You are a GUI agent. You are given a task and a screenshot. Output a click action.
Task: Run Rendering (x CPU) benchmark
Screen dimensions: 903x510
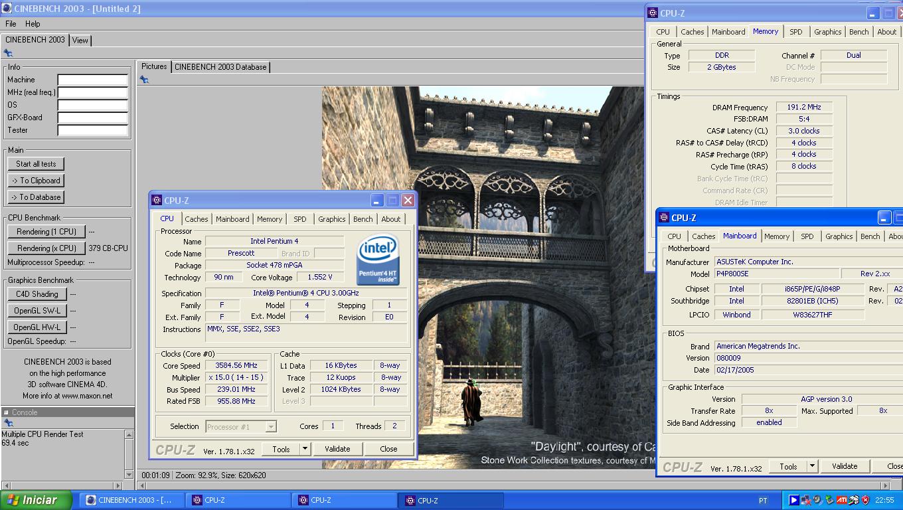pos(46,248)
